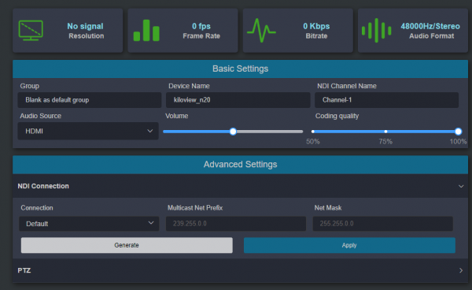The height and width of the screenshot is (290, 472).
Task: Click the "Multicast Net Prefix" label
Action: (195, 208)
